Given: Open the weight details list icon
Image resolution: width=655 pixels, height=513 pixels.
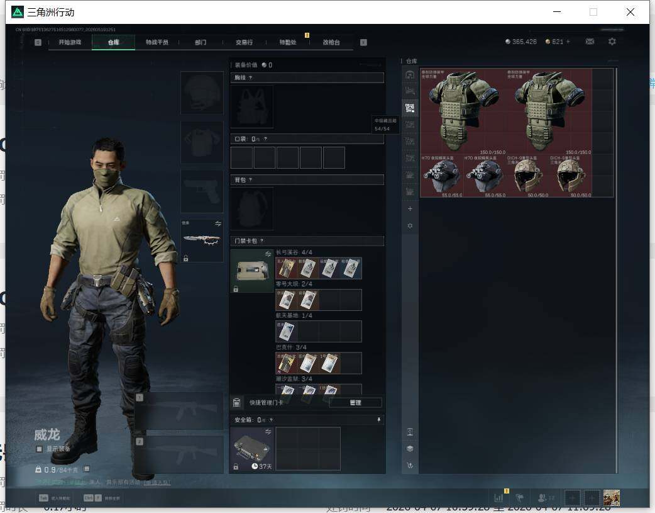Looking at the screenshot, I should click(x=86, y=469).
